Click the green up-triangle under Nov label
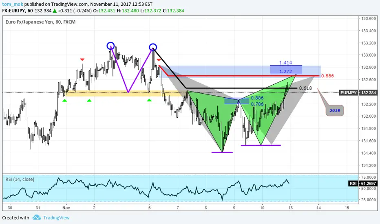The width and height of the screenshot is (380, 224). coord(64,100)
